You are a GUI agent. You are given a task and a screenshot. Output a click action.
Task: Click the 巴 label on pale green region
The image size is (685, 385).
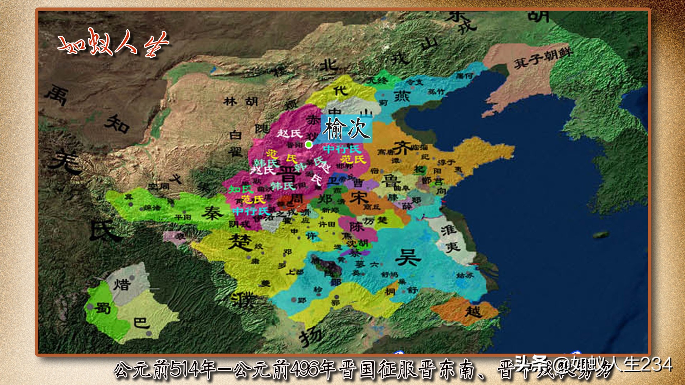[x=141, y=323]
